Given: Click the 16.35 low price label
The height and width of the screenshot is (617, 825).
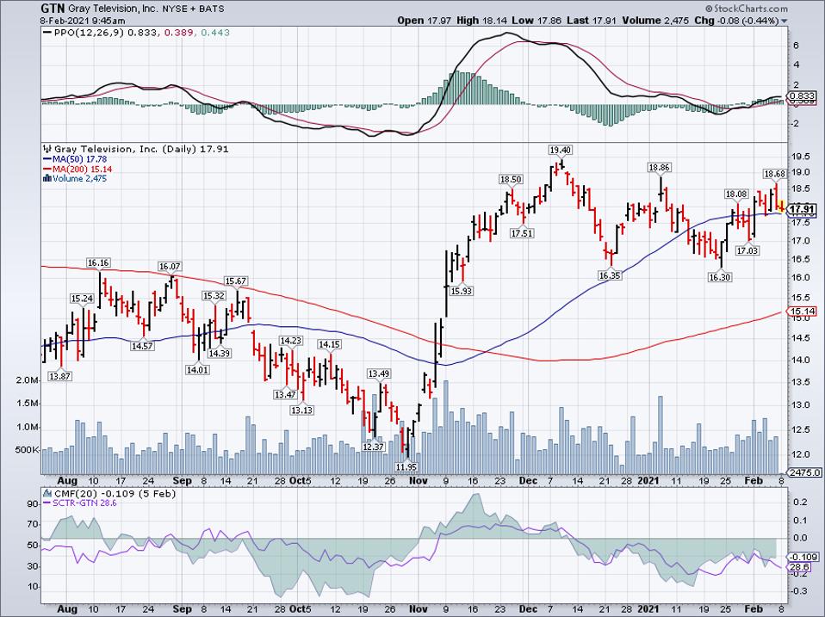Looking at the screenshot, I should pos(610,275).
